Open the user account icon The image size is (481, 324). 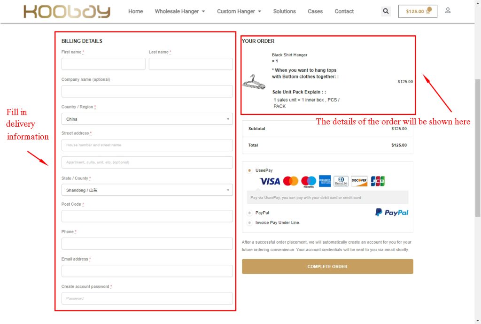(448, 10)
